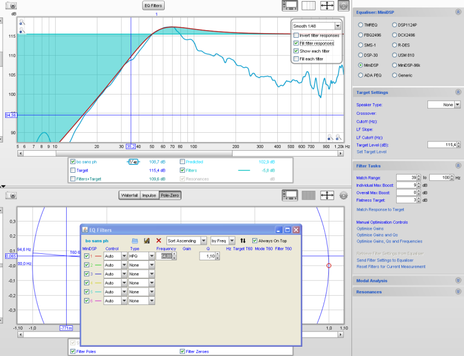
Task: Switch to Pole-Zero tab
Action: (x=170, y=195)
